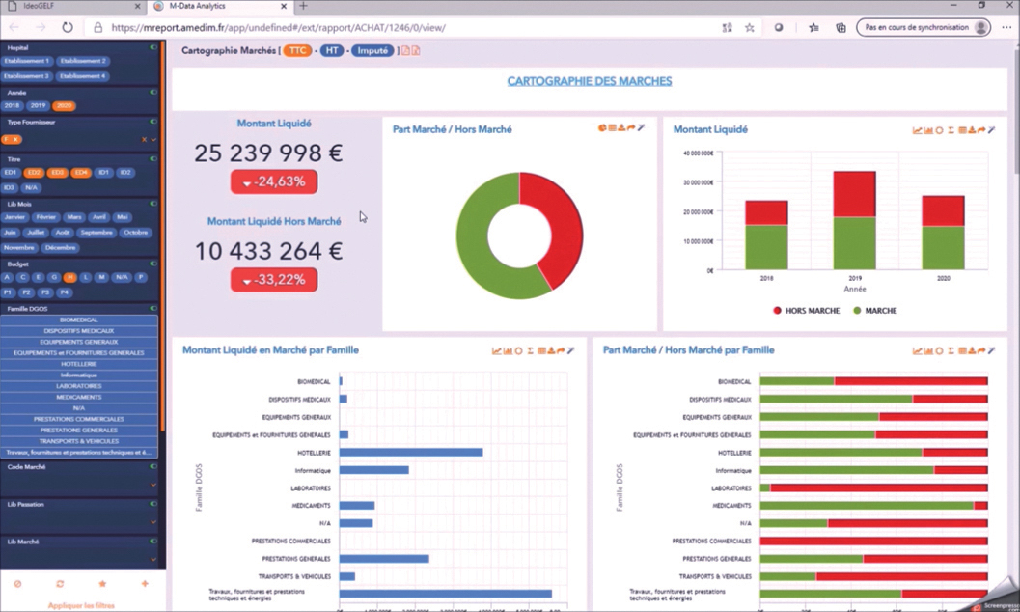Edit Montant Liquidé en Marché par Famille chart

(570, 351)
